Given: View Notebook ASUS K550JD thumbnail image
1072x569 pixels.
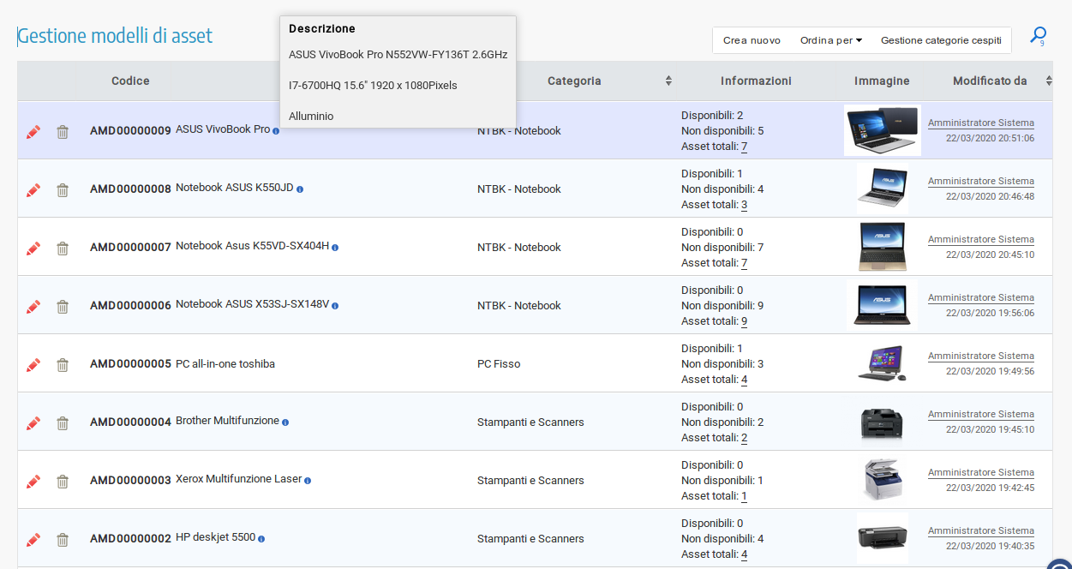Looking at the screenshot, I should (x=882, y=189).
